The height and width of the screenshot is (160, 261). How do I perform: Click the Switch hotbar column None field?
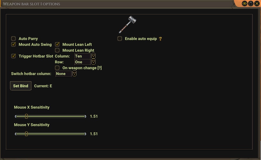63,74
